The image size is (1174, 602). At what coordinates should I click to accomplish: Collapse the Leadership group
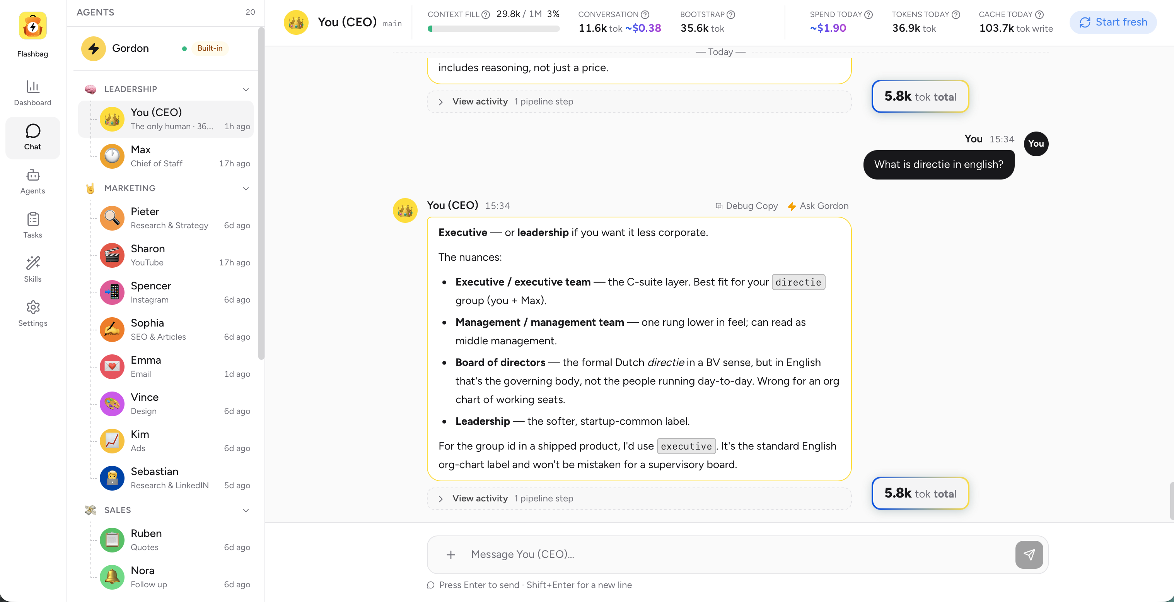(x=246, y=89)
